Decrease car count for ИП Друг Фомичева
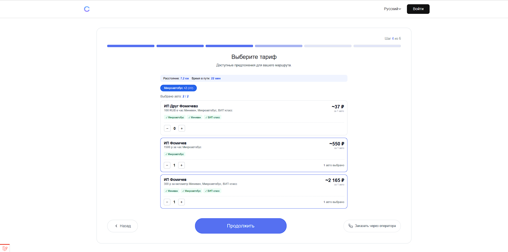Viewport: 508px width, 252px height. pos(167,128)
